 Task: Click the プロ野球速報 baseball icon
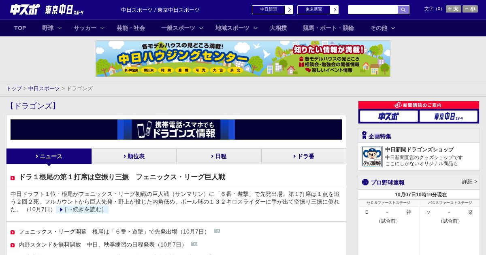[x=365, y=182]
